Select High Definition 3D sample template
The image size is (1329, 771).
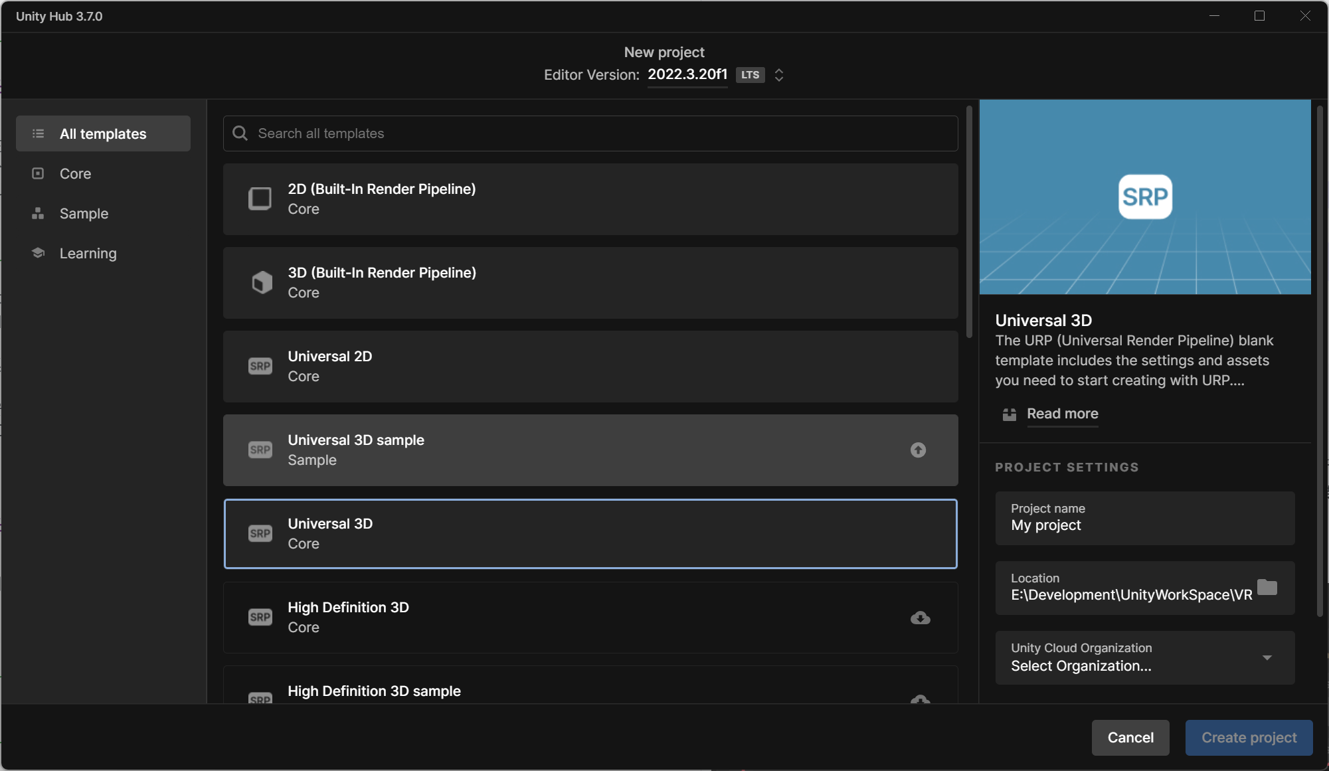590,685
